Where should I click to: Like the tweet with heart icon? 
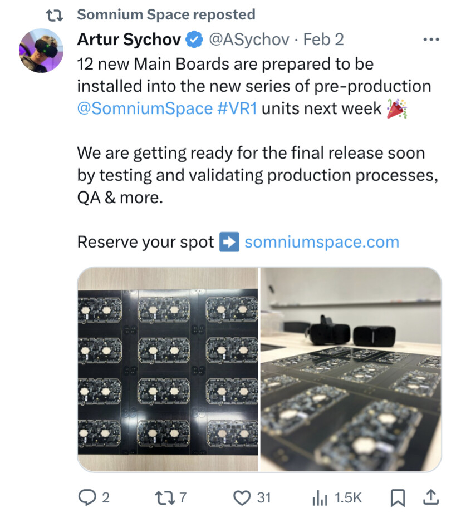click(x=242, y=498)
